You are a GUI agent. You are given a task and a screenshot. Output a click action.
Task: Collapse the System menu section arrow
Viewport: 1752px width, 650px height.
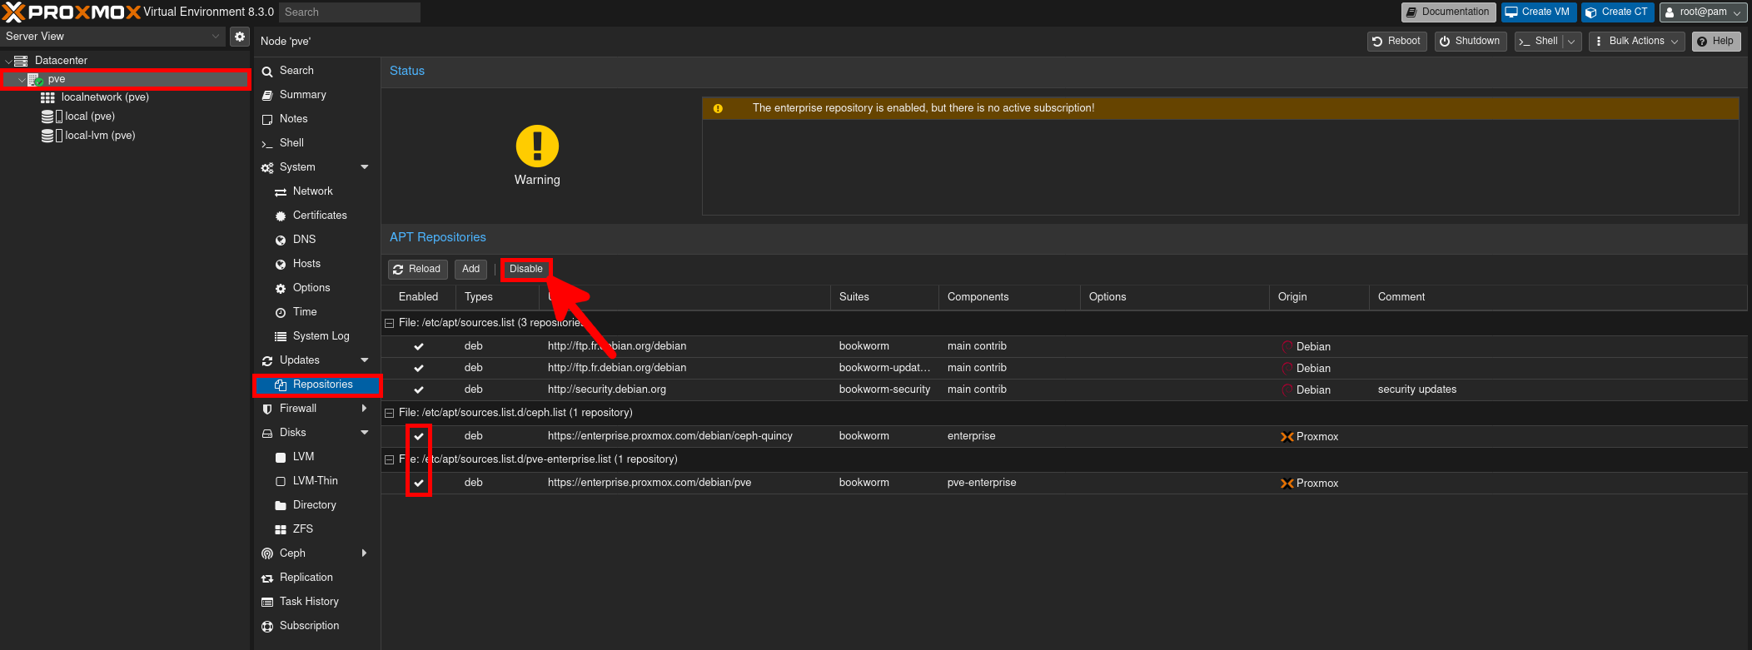point(365,167)
